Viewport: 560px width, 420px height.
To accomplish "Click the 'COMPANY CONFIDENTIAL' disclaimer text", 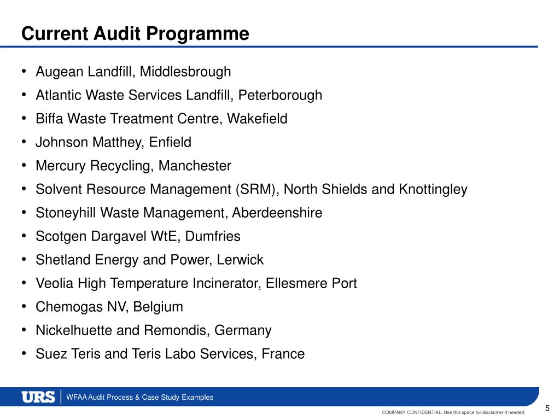I will click(x=453, y=412).
